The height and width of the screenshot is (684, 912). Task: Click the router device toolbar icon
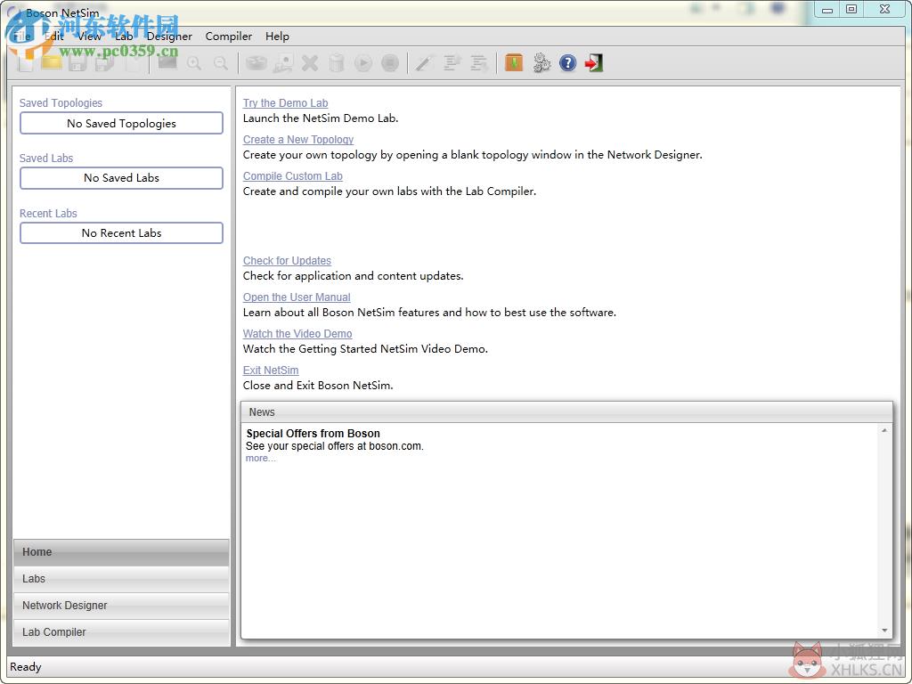click(256, 63)
